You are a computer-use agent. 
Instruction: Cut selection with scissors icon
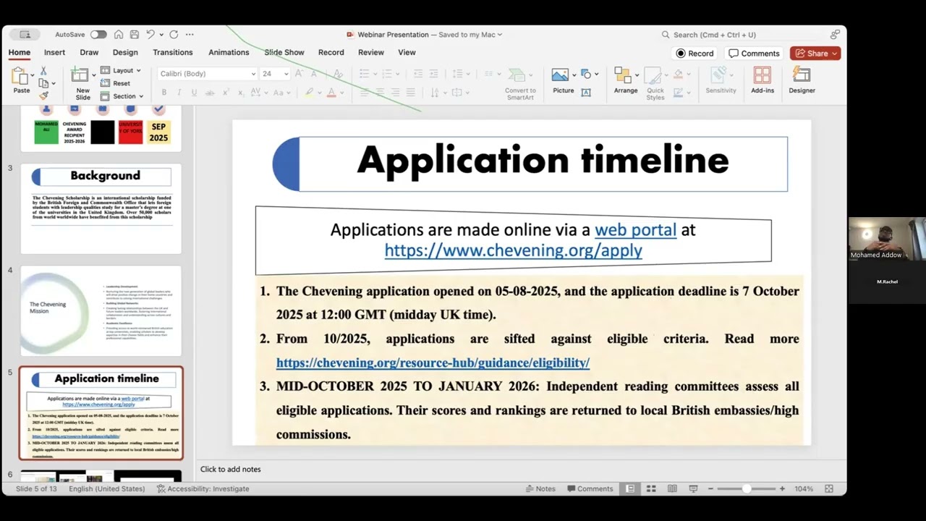(43, 70)
